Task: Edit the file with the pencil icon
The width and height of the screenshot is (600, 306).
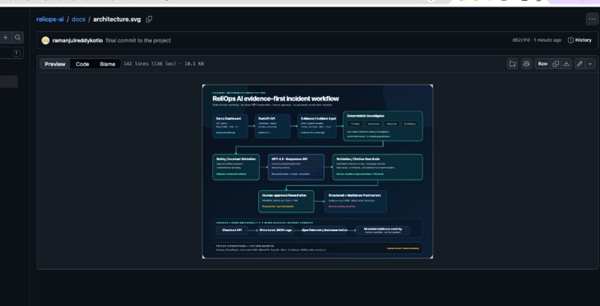Action: (x=580, y=64)
